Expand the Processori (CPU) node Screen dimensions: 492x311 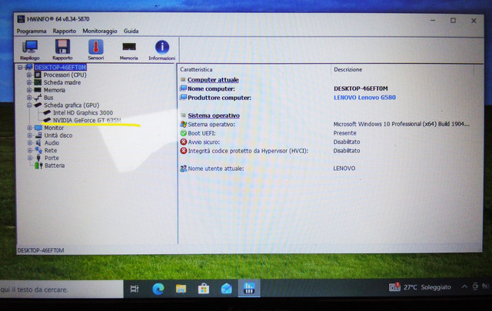point(29,75)
